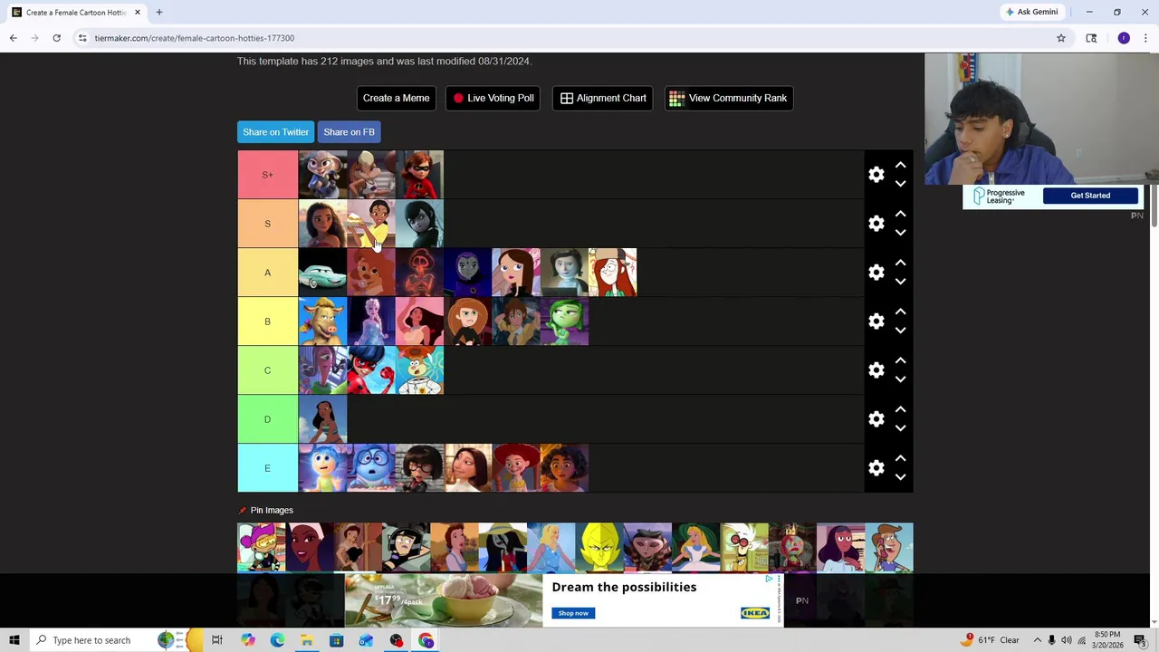
Task: Select the green Disgust character in B tier
Action: click(564, 321)
